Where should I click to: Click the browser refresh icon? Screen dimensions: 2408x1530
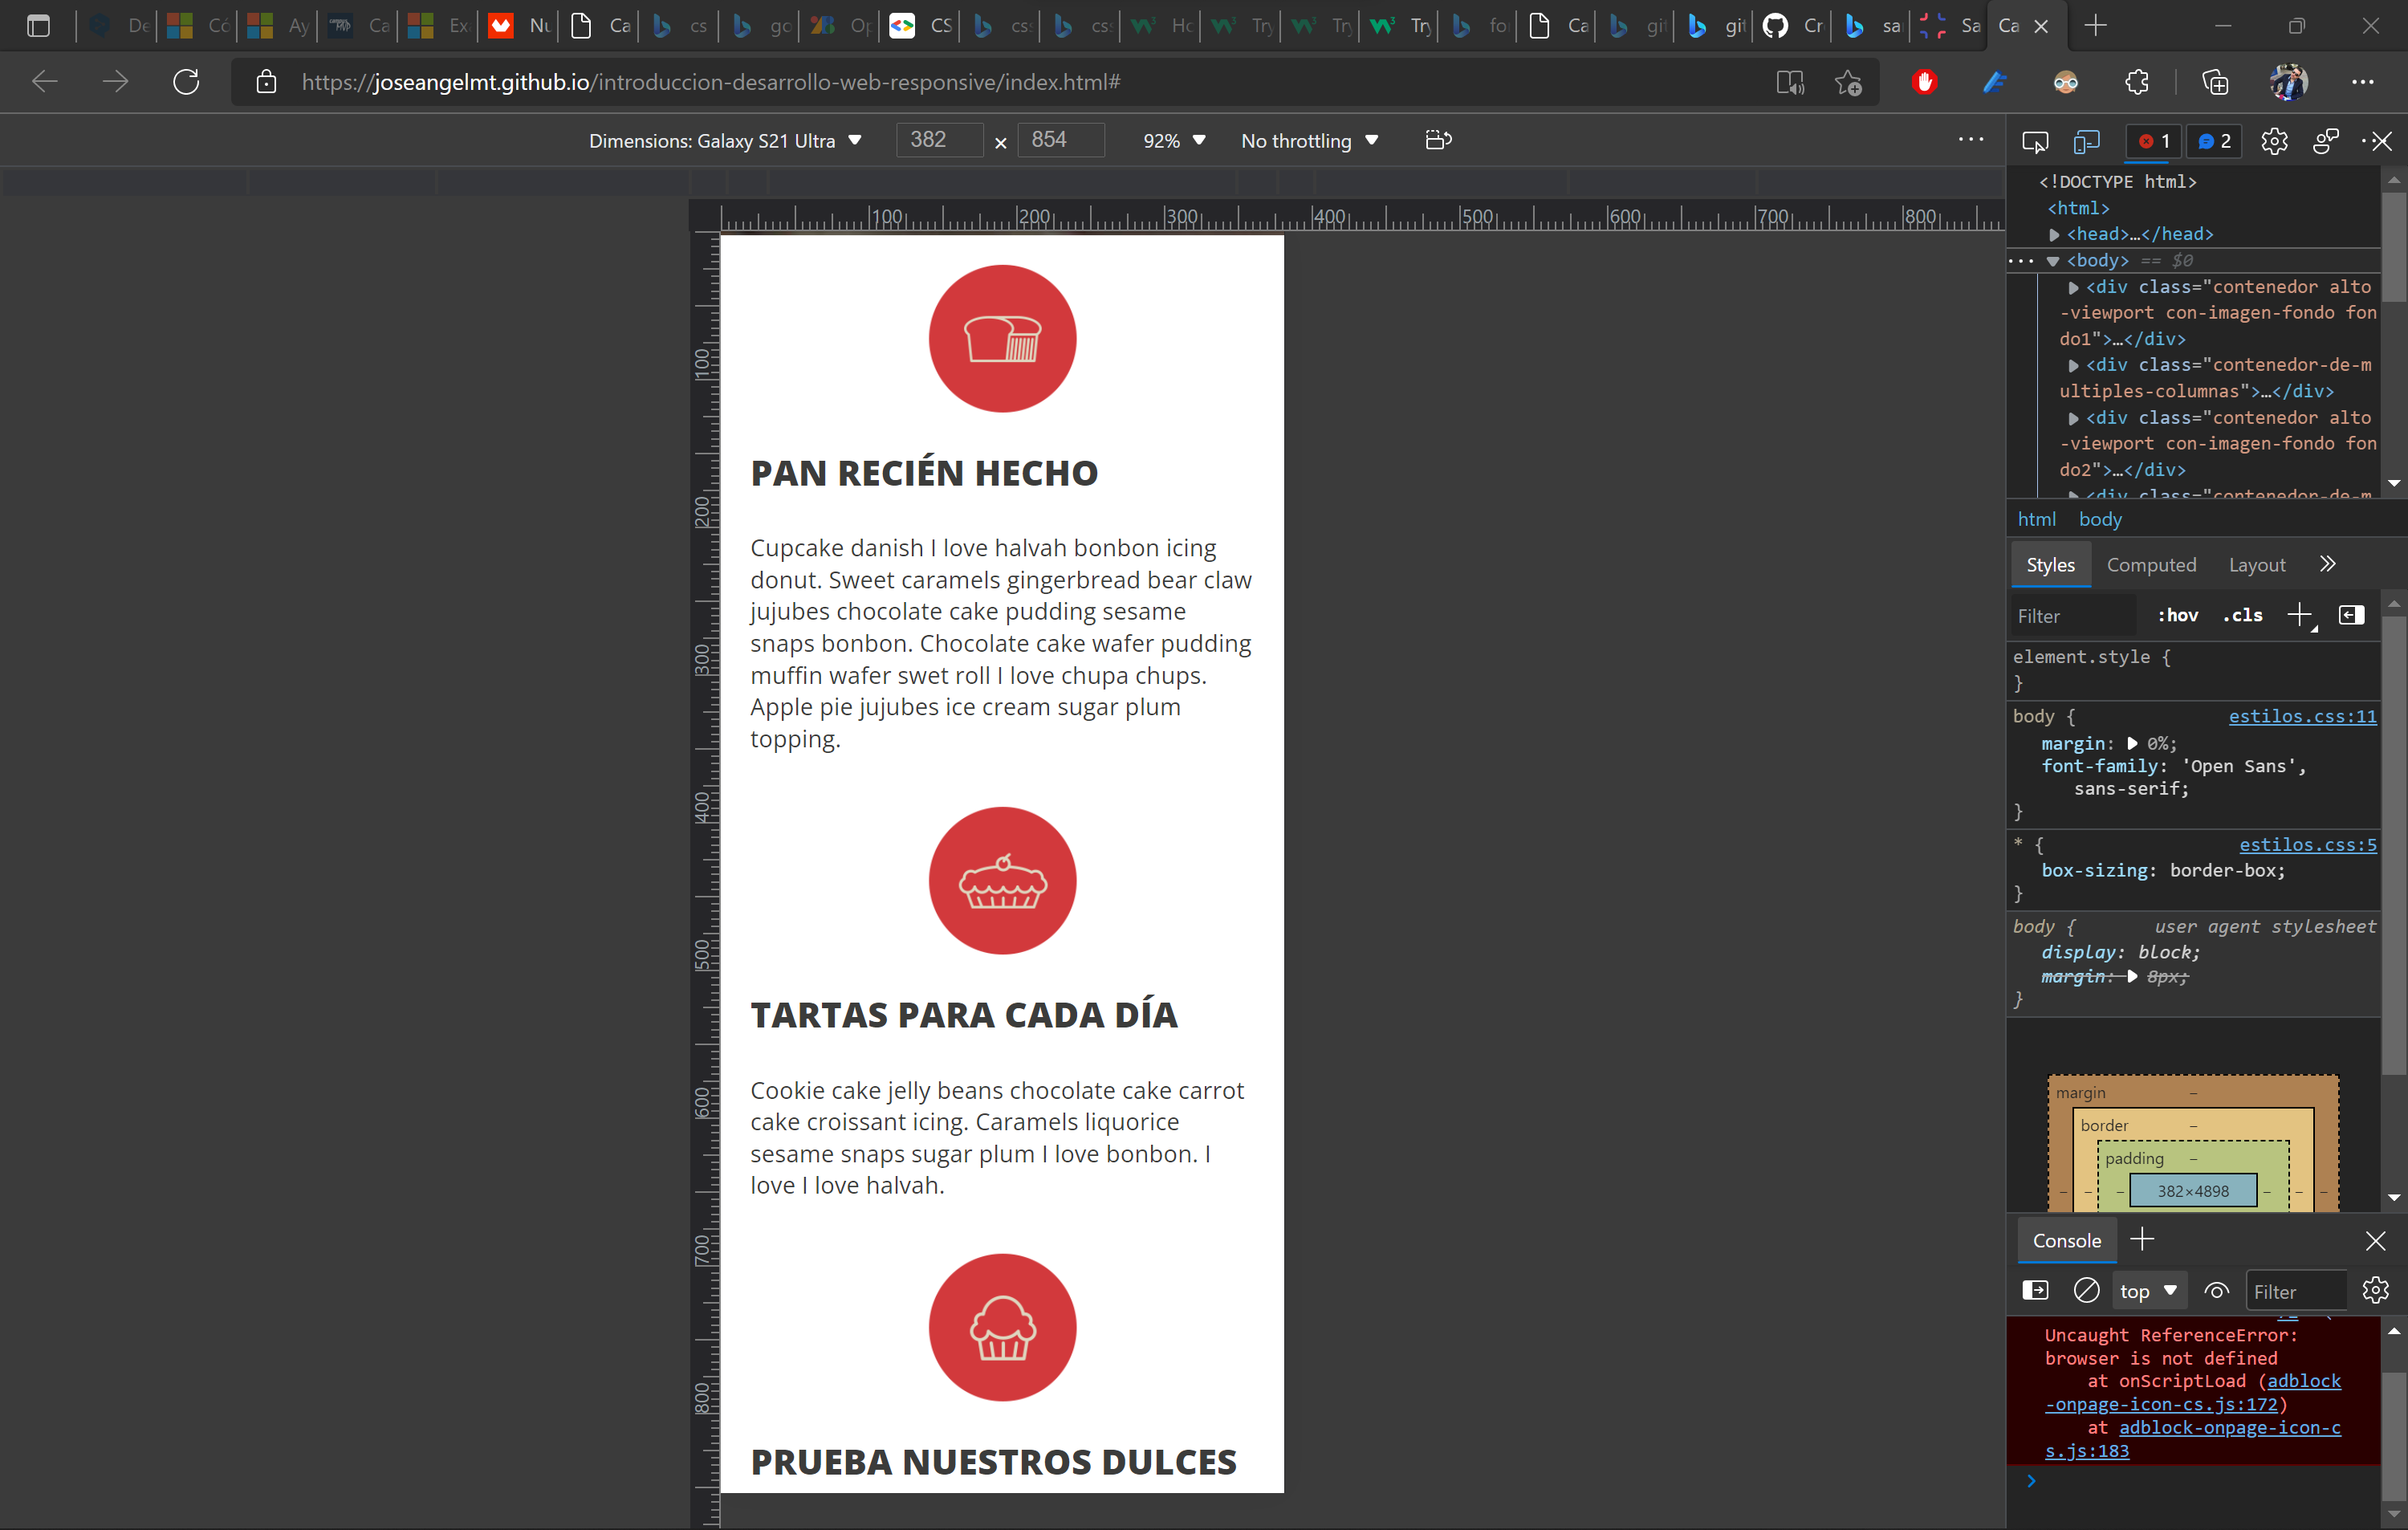186,82
